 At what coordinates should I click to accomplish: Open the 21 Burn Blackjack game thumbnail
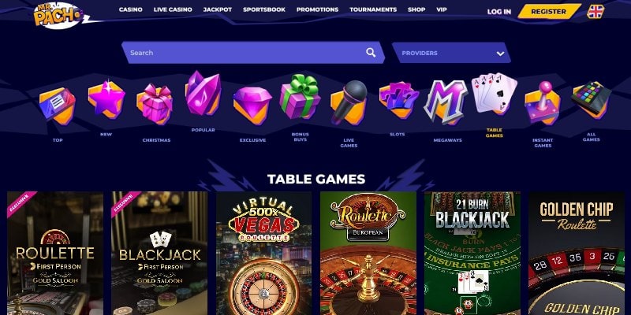pos(472,253)
